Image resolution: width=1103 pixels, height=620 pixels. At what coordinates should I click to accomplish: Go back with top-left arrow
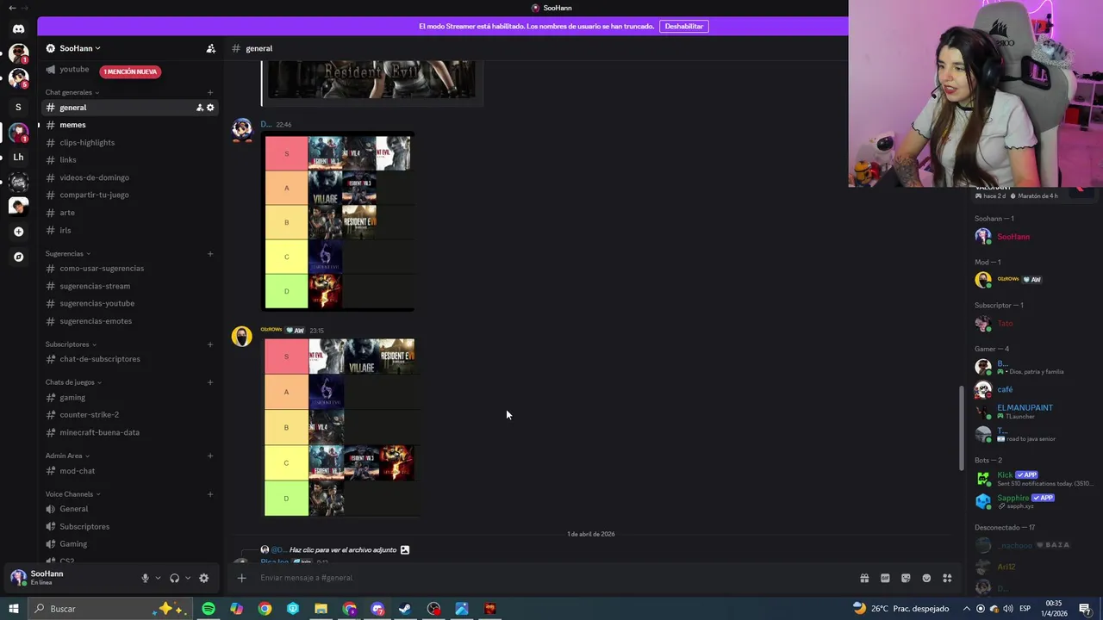12,8
